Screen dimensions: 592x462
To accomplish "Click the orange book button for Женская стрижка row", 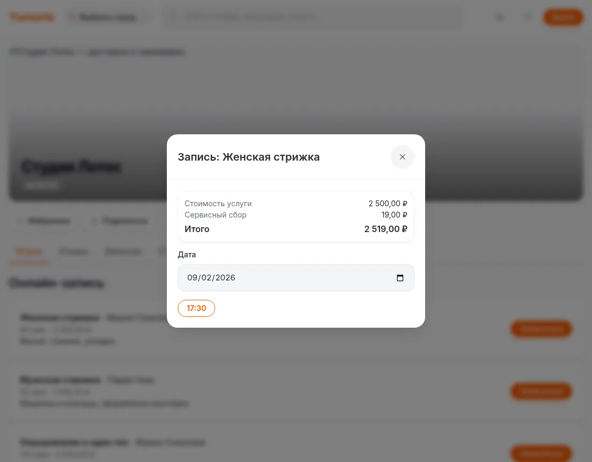I will click(541, 329).
